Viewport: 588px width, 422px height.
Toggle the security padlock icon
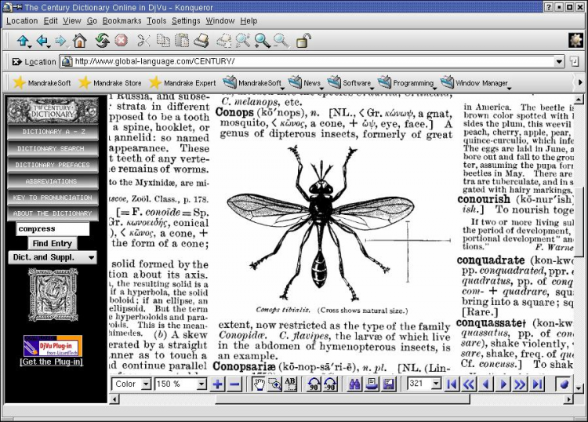coord(303,40)
